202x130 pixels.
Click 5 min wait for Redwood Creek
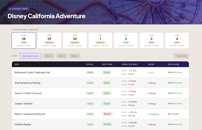point(107,72)
